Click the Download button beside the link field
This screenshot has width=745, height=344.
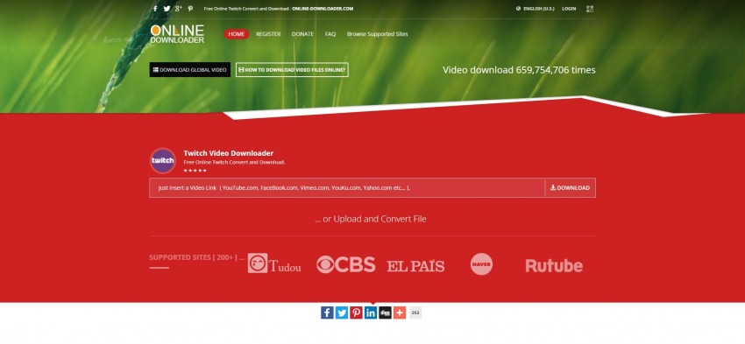point(571,188)
